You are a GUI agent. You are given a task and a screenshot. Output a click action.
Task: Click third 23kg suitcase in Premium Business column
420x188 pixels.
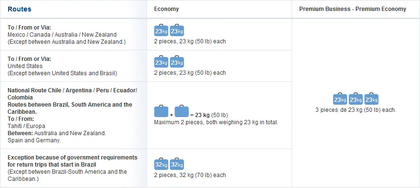[x=371, y=99]
